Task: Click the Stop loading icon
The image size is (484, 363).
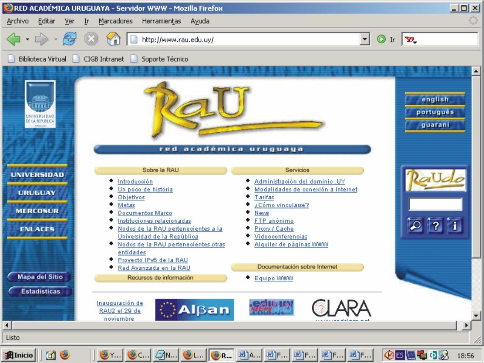Action: tap(91, 39)
